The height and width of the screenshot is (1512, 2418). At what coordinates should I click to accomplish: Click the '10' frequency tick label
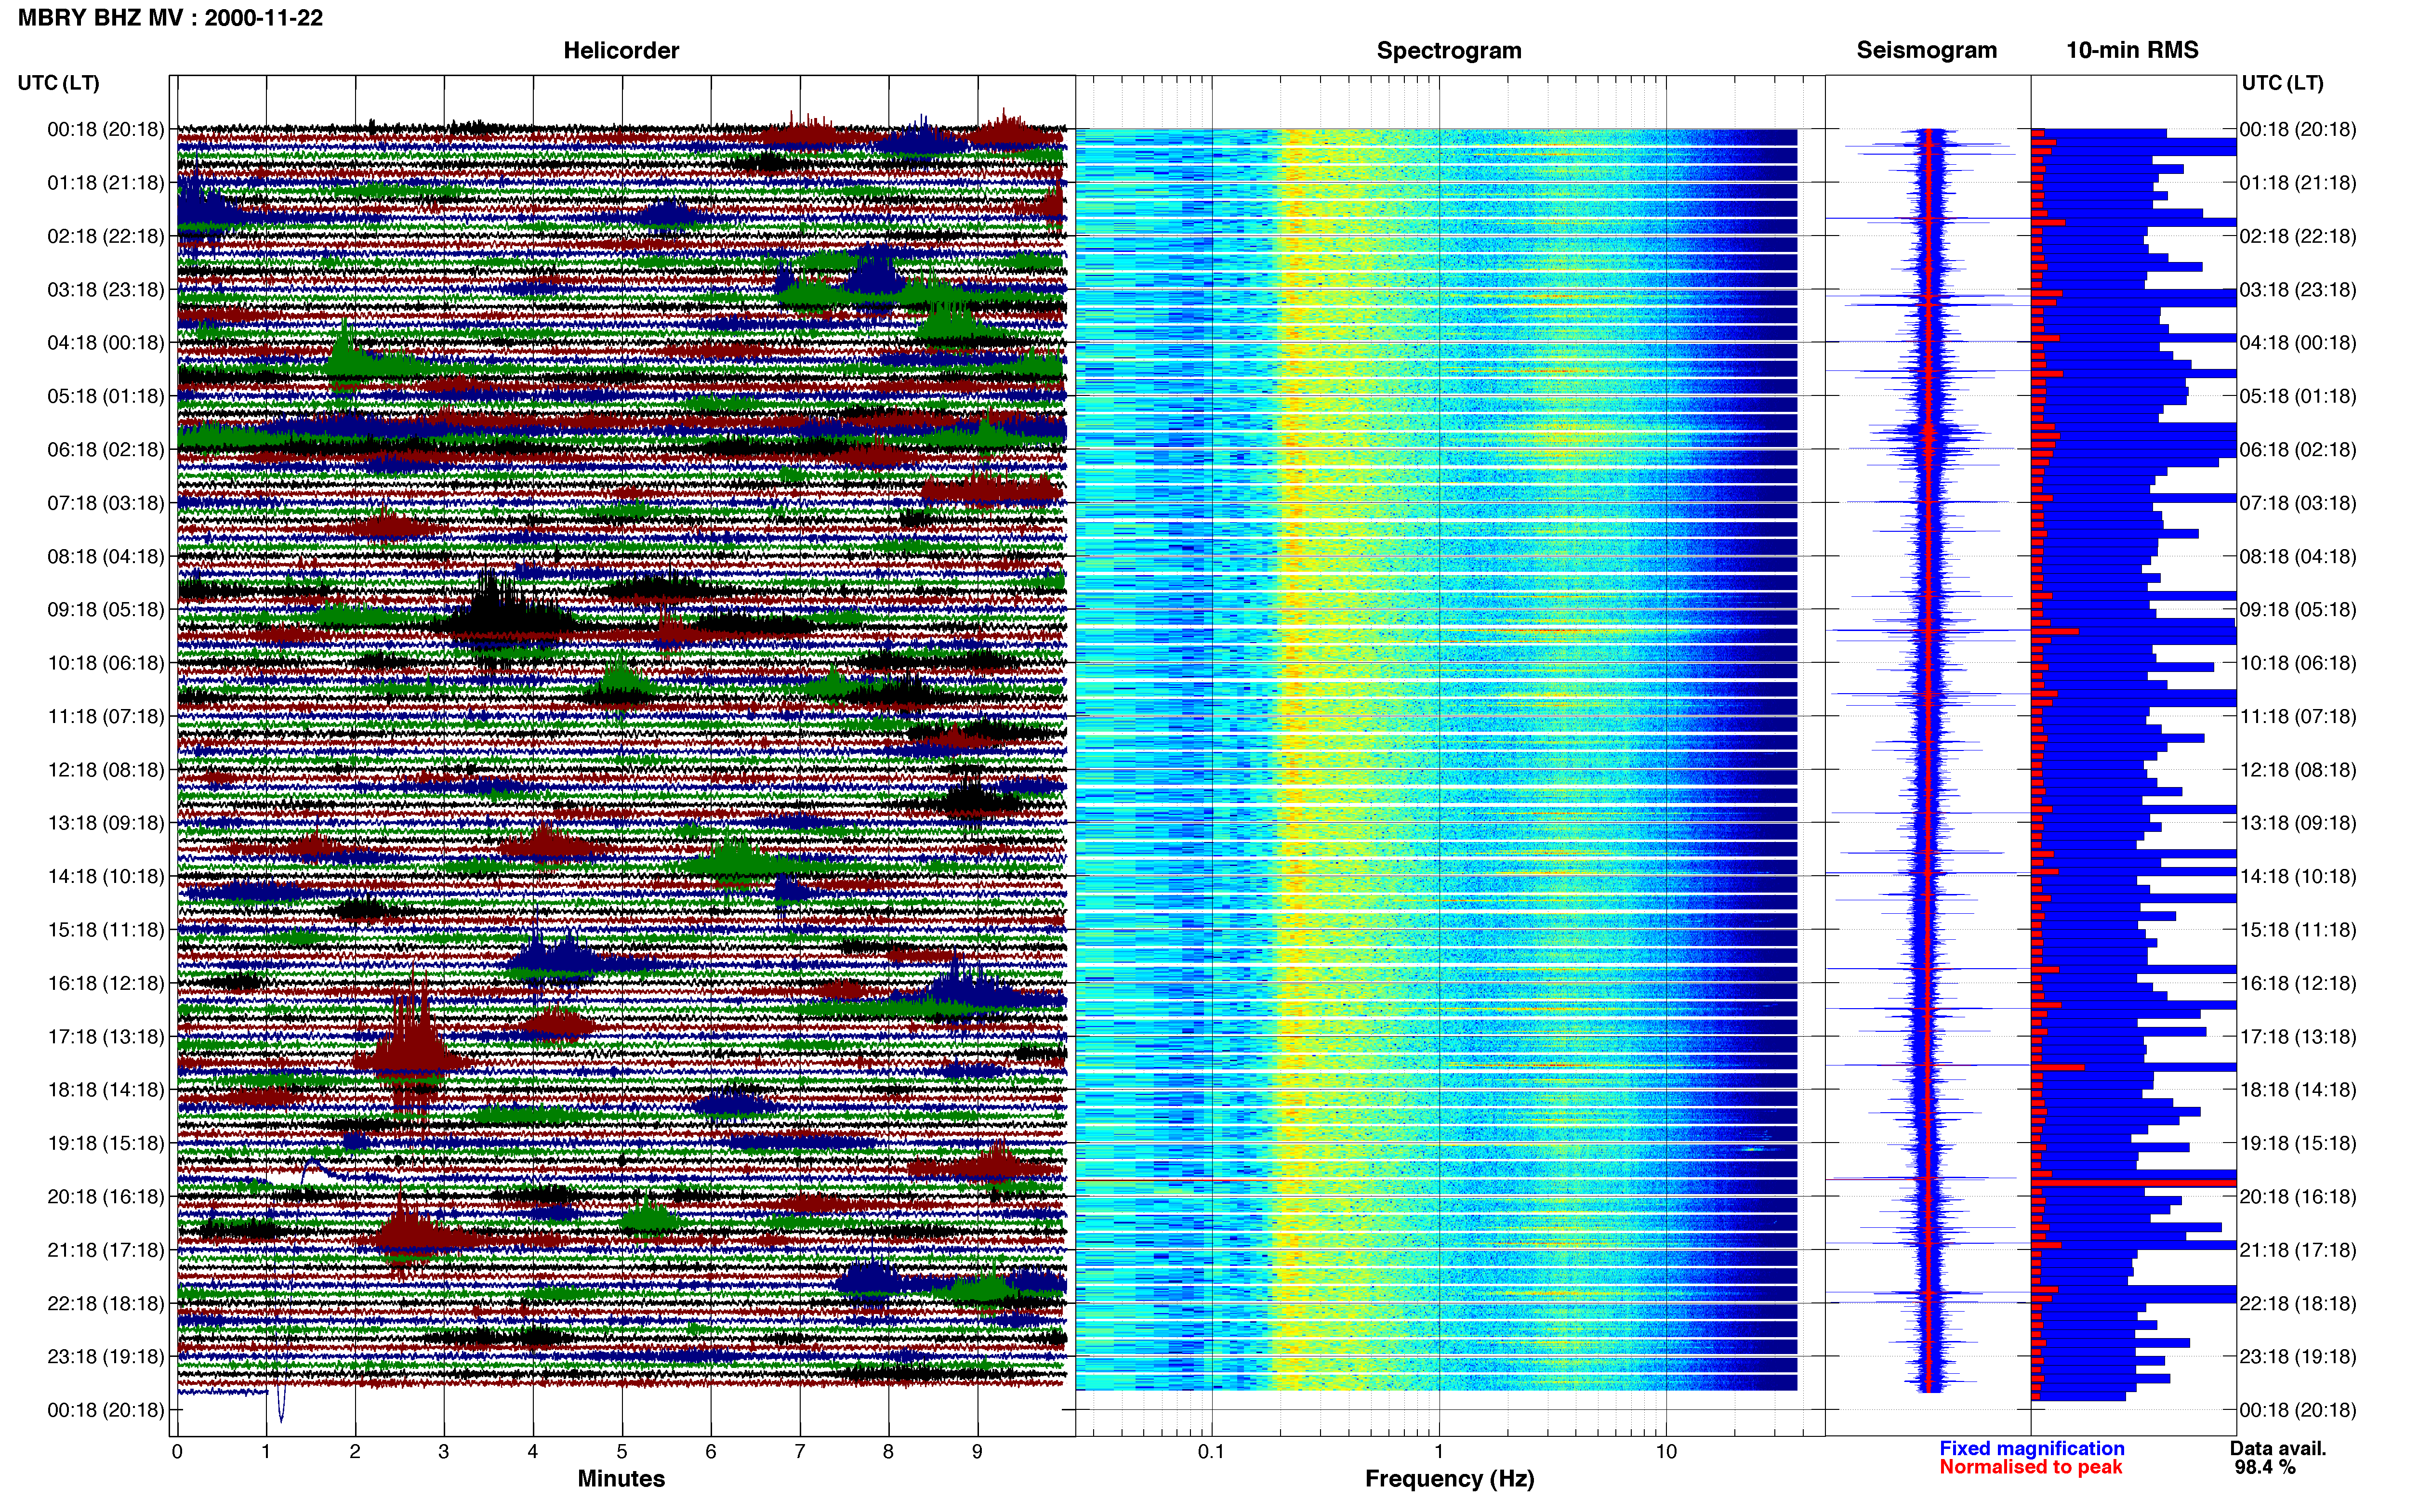point(1666,1451)
